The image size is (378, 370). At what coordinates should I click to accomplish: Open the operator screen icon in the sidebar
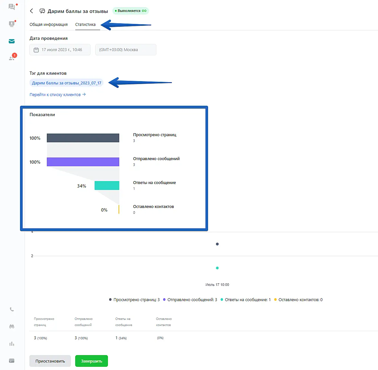(12, 24)
